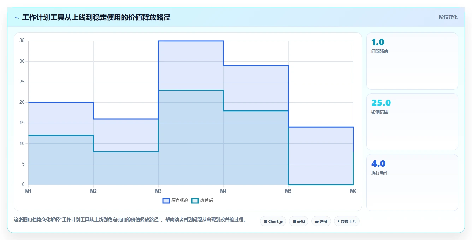Image resolution: width=472 pixels, height=240 pixels.
Task: Click the lightning icon beside the title
Action: tap(17, 18)
